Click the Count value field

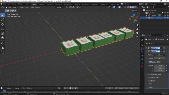click(160, 58)
